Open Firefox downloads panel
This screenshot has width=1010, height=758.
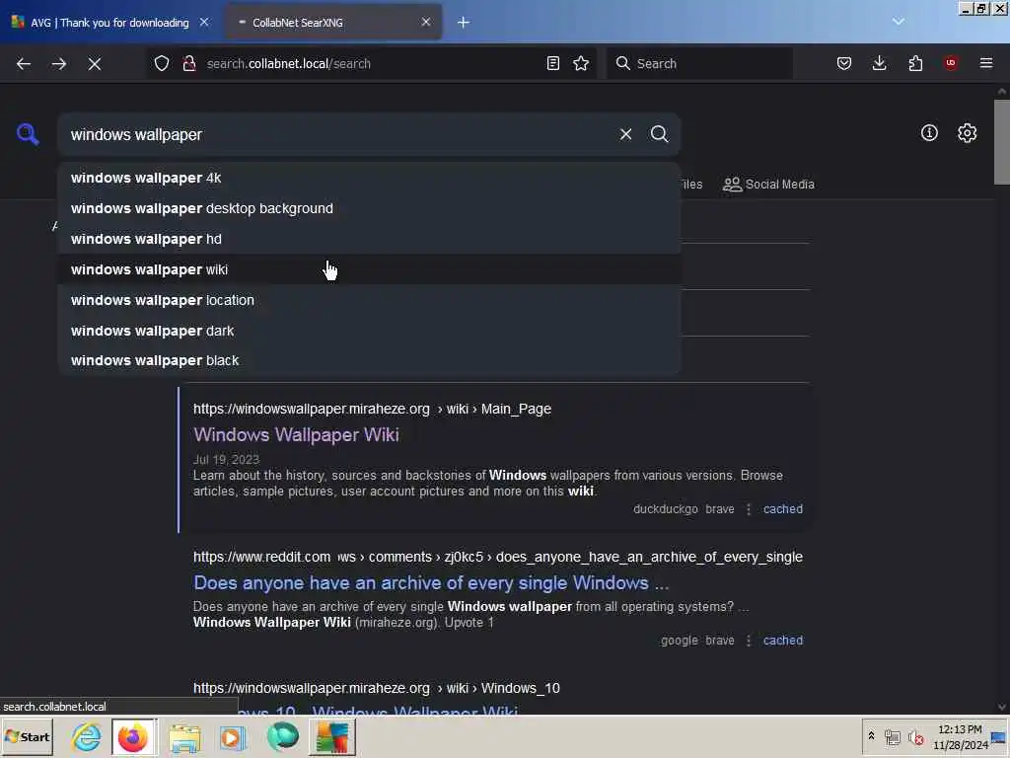click(879, 63)
